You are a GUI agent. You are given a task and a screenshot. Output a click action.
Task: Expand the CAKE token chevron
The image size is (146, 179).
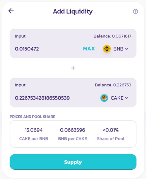[x=127, y=98]
